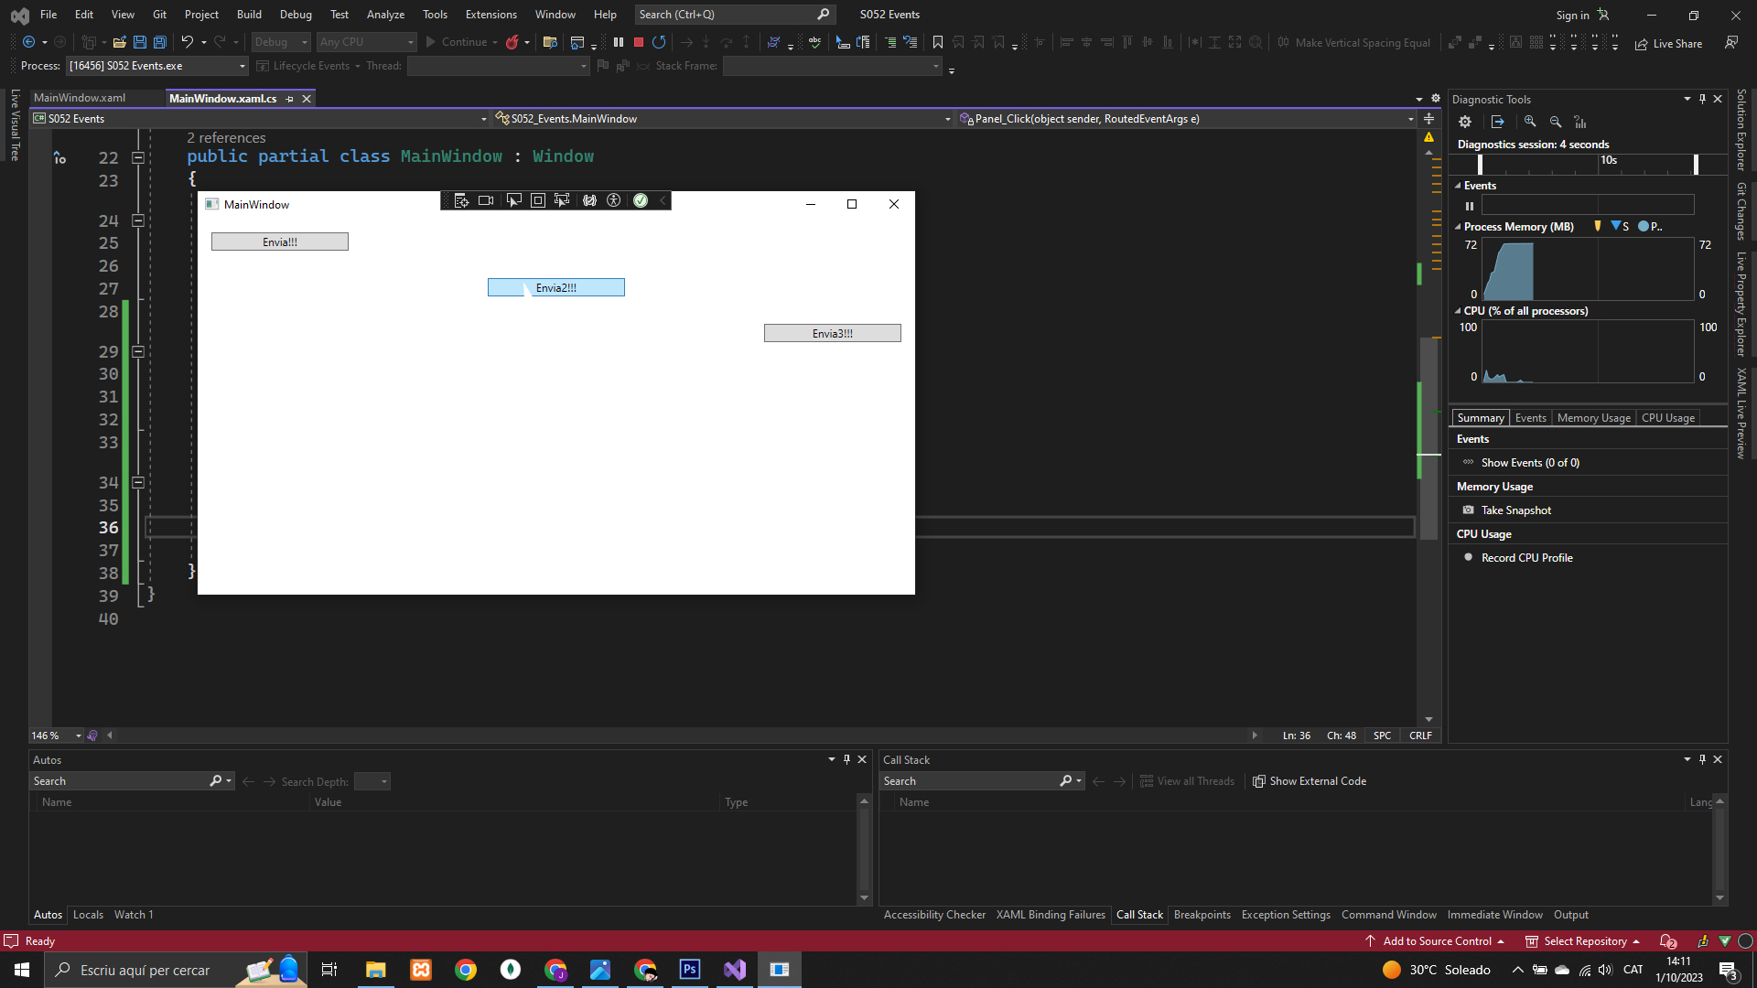Screen dimensions: 1757x988
Task: Open the editor zoom percent dropdown
Action: [79, 736]
